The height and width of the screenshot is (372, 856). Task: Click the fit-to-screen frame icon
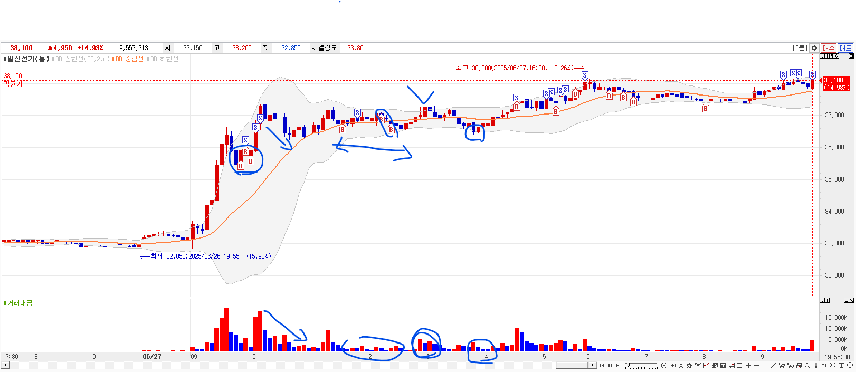833,365
